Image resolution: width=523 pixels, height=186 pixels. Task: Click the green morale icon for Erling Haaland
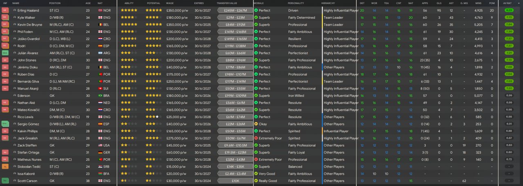point(256,10)
